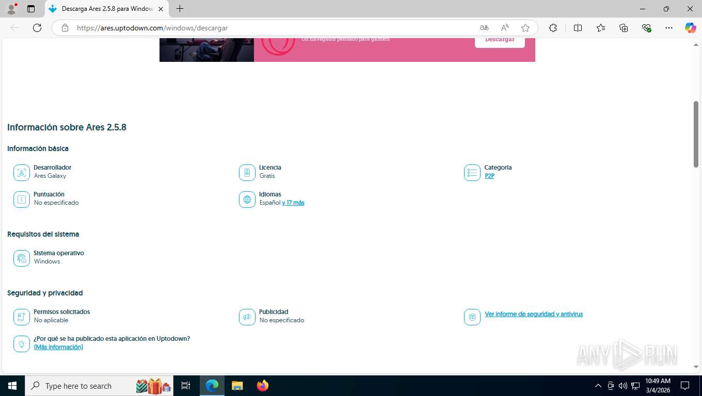This screenshot has width=702, height=396.
Task: Reload the page with refresh button
Action: pyautogui.click(x=37, y=28)
